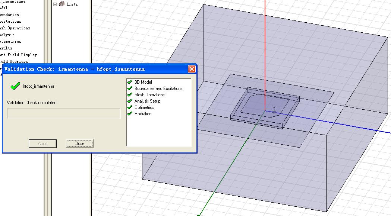Select Optimetrics in project tree
391x216 pixels.
[x=10, y=42]
